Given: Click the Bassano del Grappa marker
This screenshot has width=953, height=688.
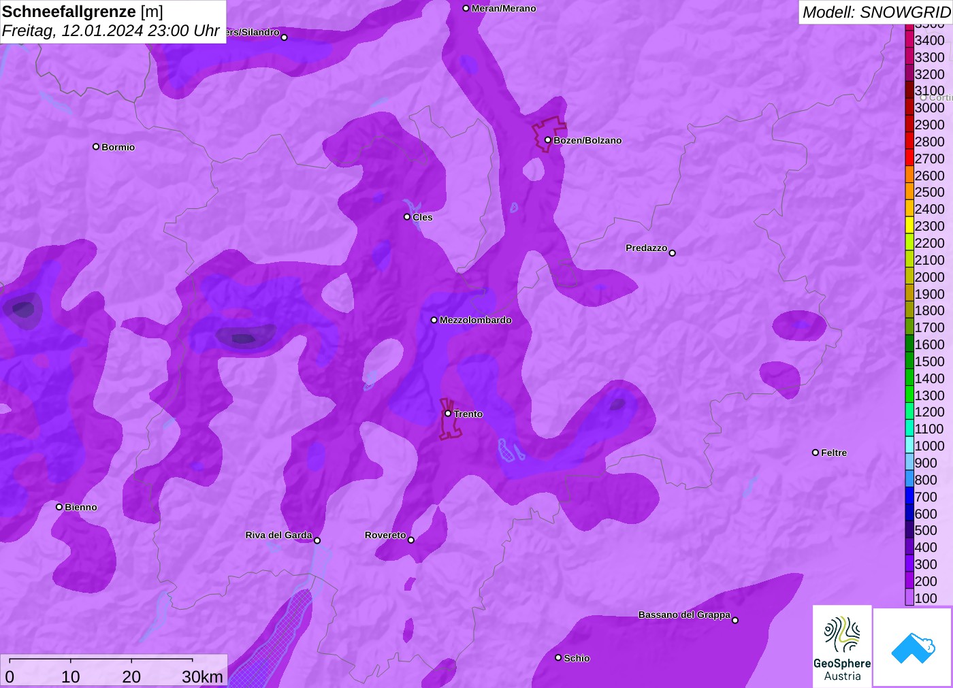Looking at the screenshot, I should coord(734,620).
